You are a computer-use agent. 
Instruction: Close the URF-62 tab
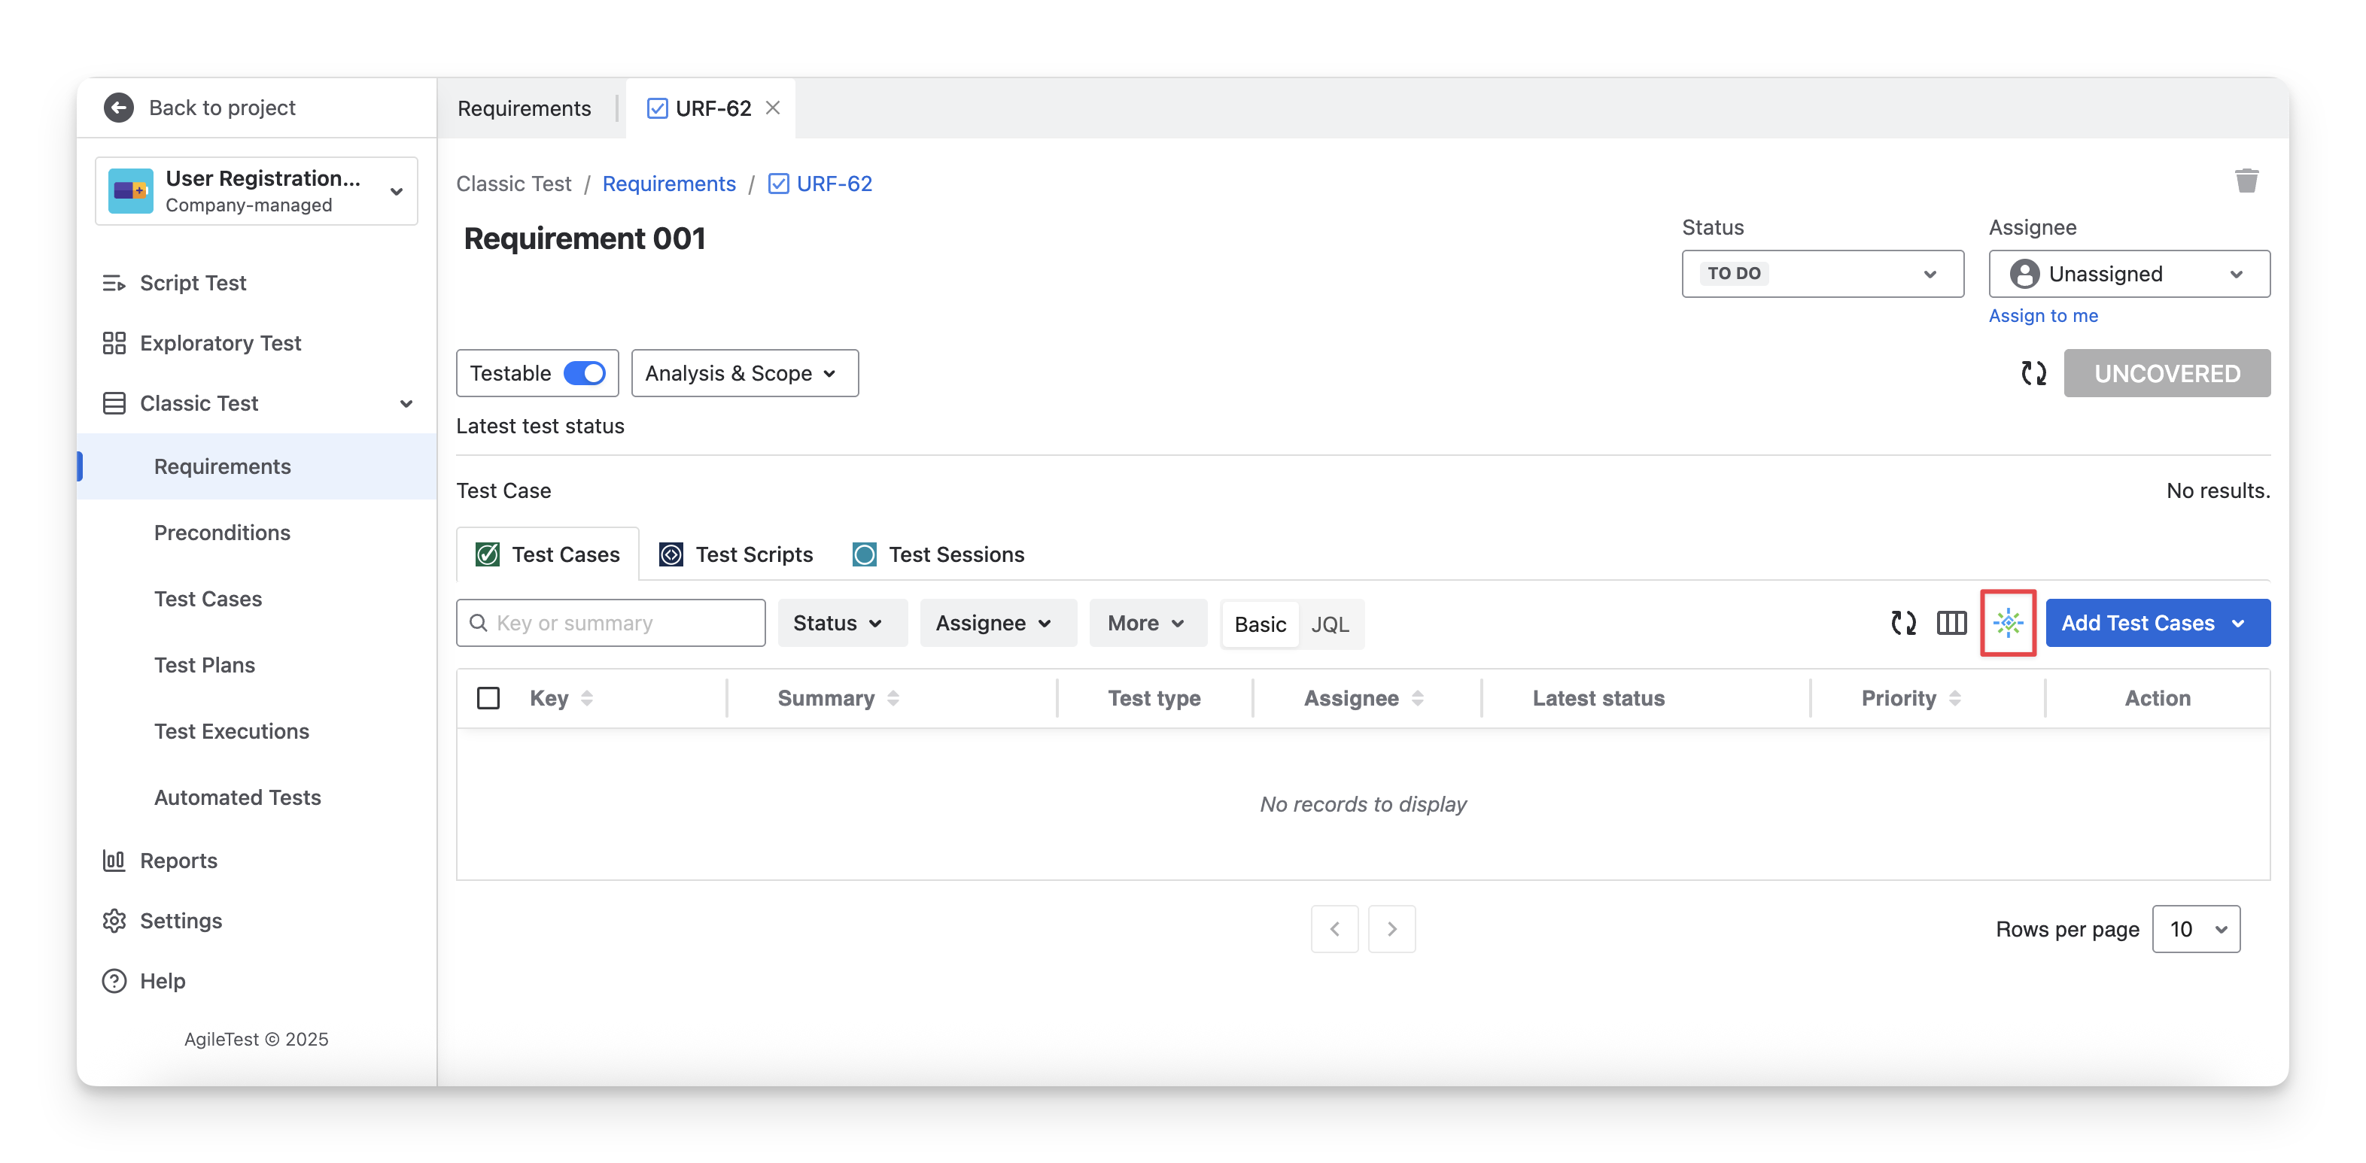pyautogui.click(x=772, y=108)
